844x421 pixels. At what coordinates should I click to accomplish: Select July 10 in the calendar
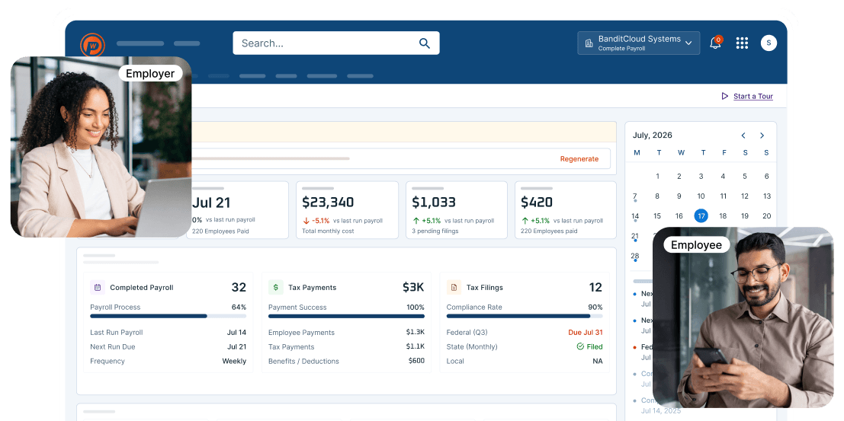(701, 196)
